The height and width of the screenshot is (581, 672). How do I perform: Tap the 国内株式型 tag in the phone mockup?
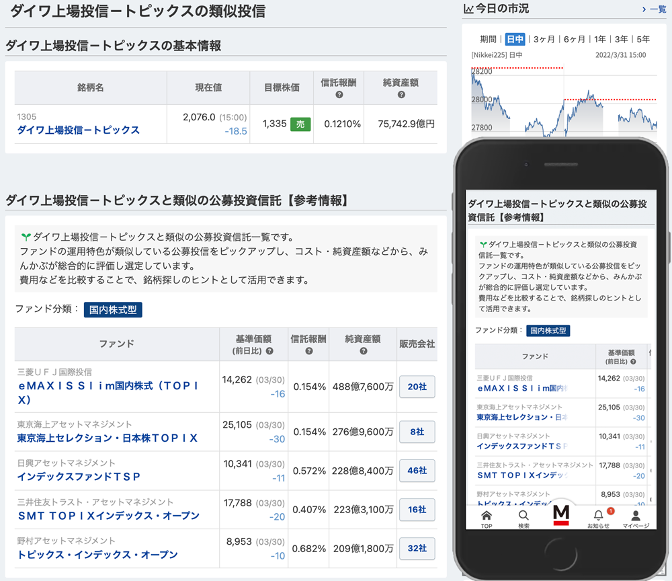pyautogui.click(x=548, y=331)
